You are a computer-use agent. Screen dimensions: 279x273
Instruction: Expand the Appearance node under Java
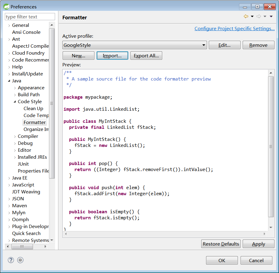[x=15, y=88]
